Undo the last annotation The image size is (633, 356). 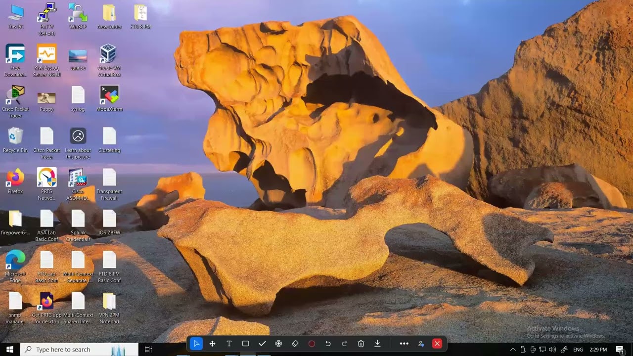click(x=328, y=344)
